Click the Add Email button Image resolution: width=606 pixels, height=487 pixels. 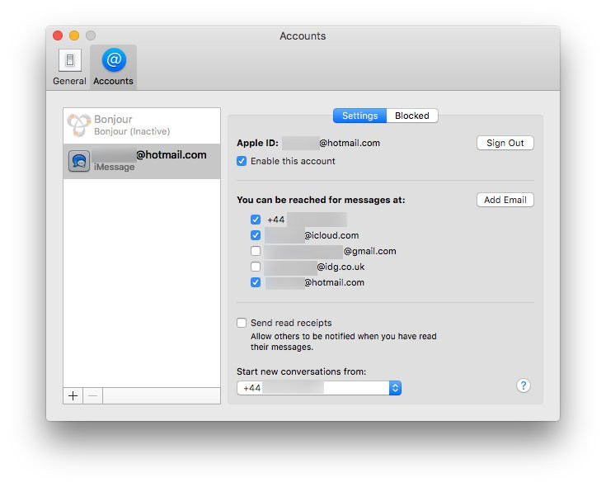click(x=505, y=200)
